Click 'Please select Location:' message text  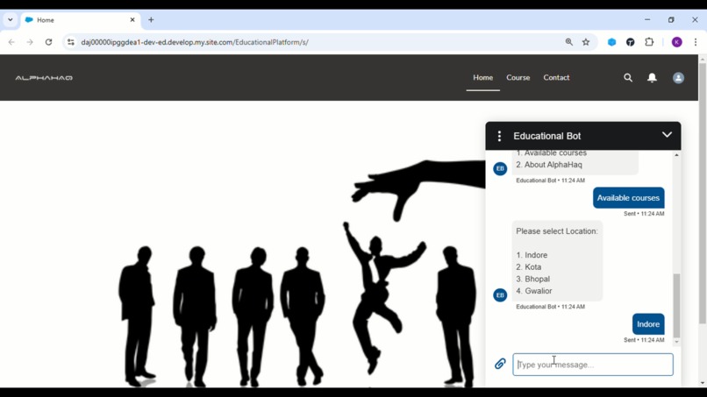556,231
